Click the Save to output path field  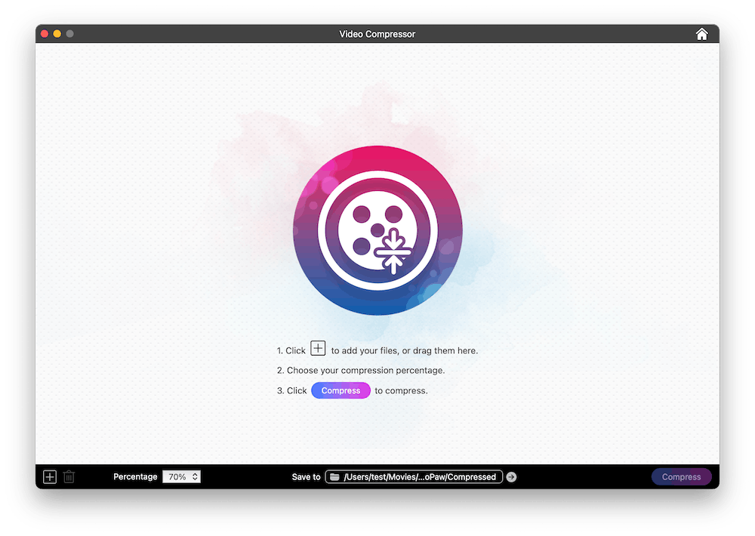click(419, 477)
